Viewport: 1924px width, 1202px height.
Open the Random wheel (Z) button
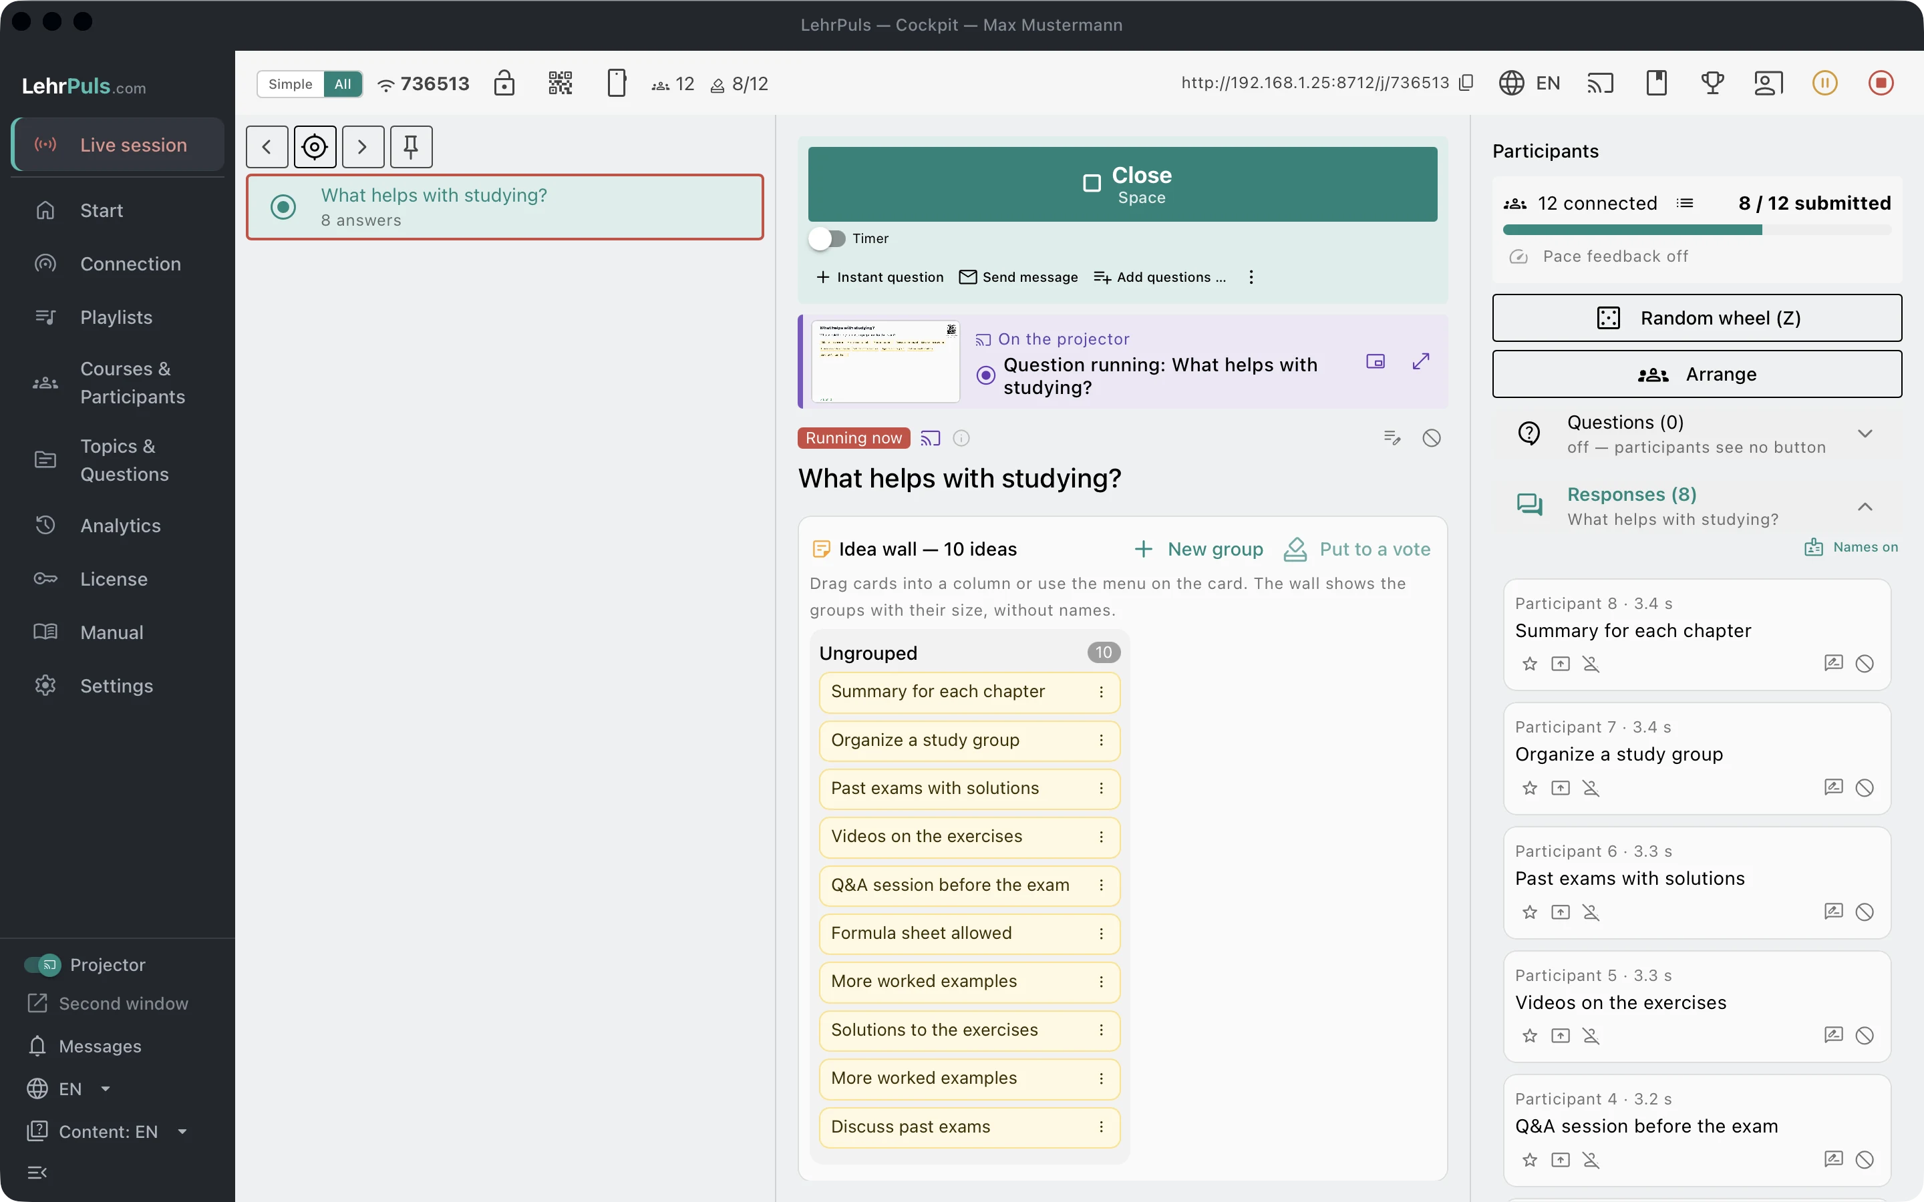click(x=1697, y=318)
